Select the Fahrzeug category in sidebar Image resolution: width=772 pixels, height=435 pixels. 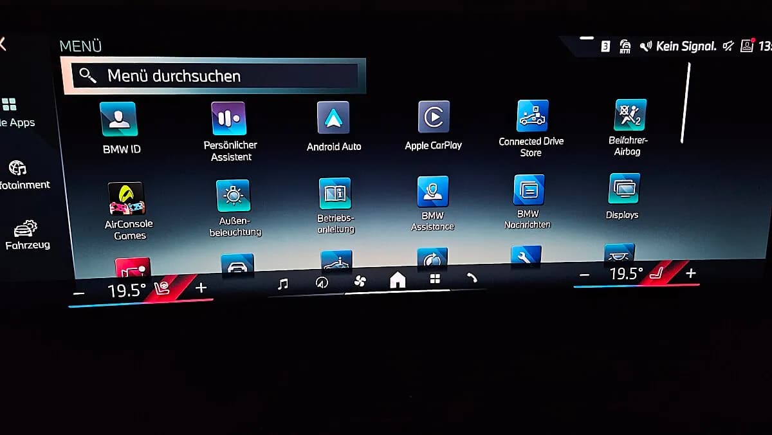[x=27, y=235]
